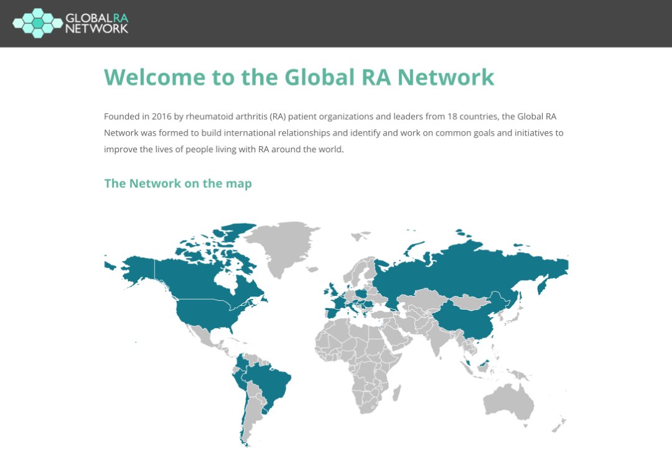
Task: Click Peru on the world map
Action: [239, 381]
